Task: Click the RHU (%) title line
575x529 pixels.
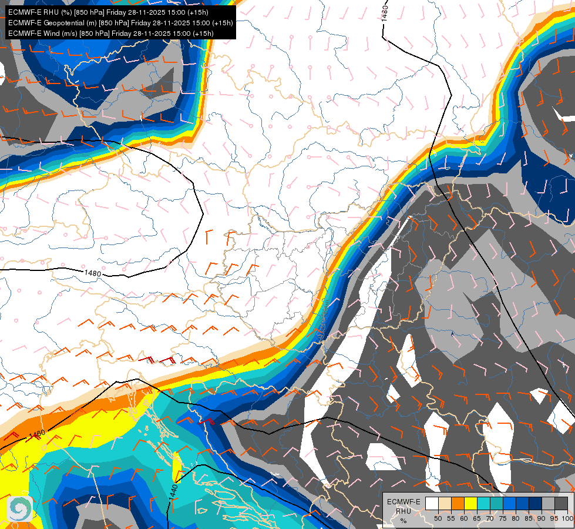Action: 108,12
